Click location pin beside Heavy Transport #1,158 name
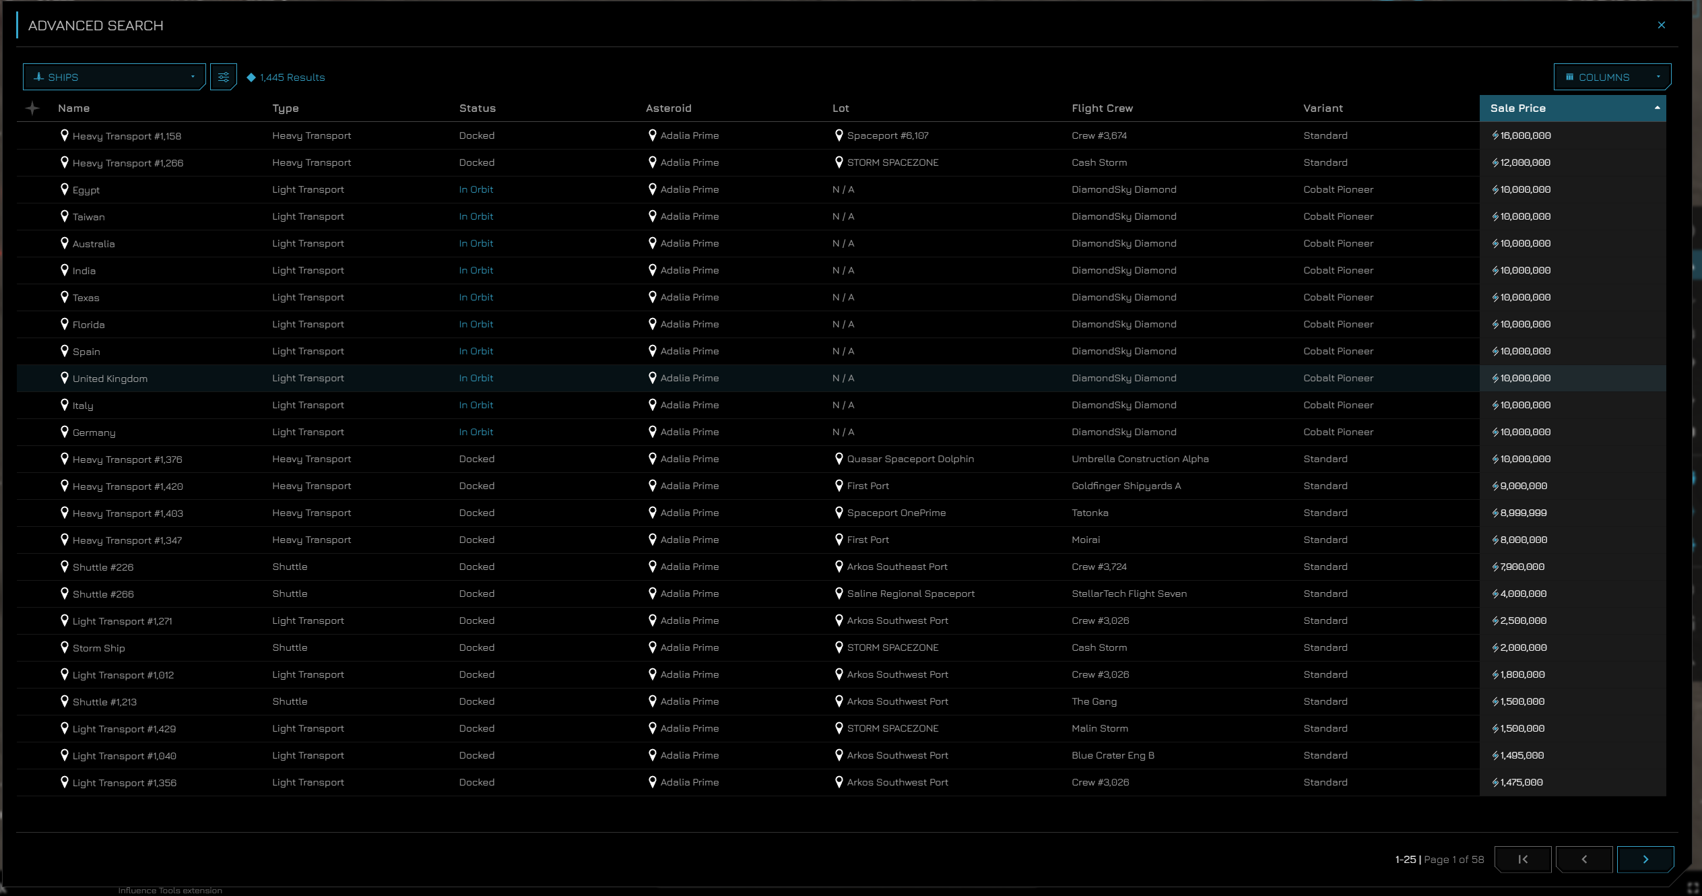1702x896 pixels. click(x=65, y=135)
